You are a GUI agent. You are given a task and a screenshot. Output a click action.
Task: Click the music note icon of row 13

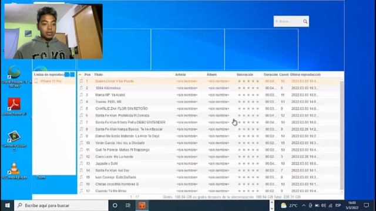81,164
